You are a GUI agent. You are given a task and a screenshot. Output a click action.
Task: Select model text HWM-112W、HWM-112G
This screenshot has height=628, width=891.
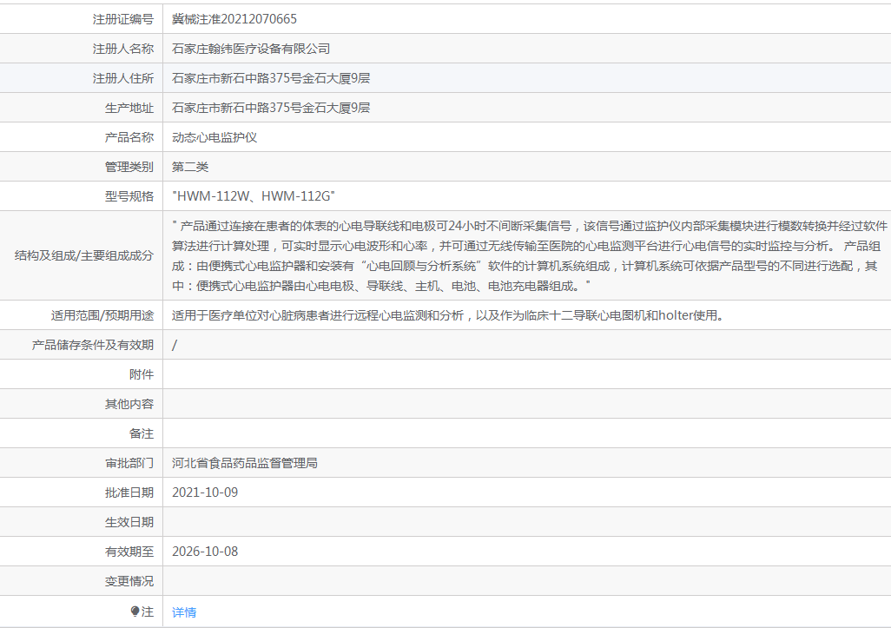click(x=254, y=196)
